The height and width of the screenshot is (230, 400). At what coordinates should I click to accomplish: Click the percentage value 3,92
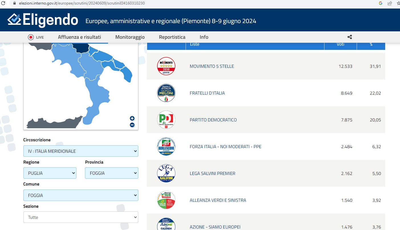pyautogui.click(x=376, y=200)
